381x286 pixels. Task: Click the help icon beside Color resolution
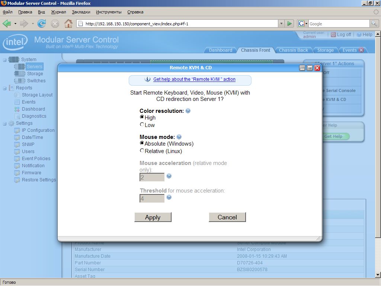tap(188, 111)
